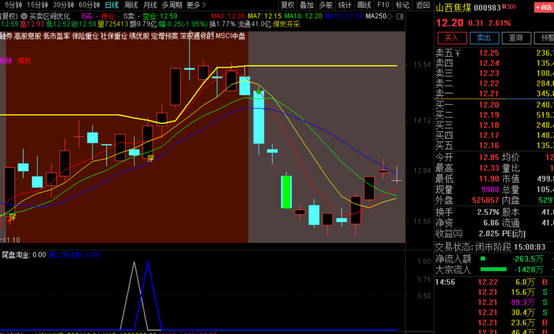
Task: Add stock via the +自选 button
Action: click(543, 7)
